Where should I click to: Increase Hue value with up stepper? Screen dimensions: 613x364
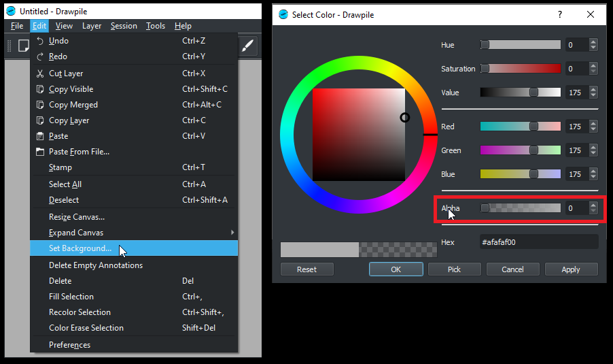[x=593, y=42]
